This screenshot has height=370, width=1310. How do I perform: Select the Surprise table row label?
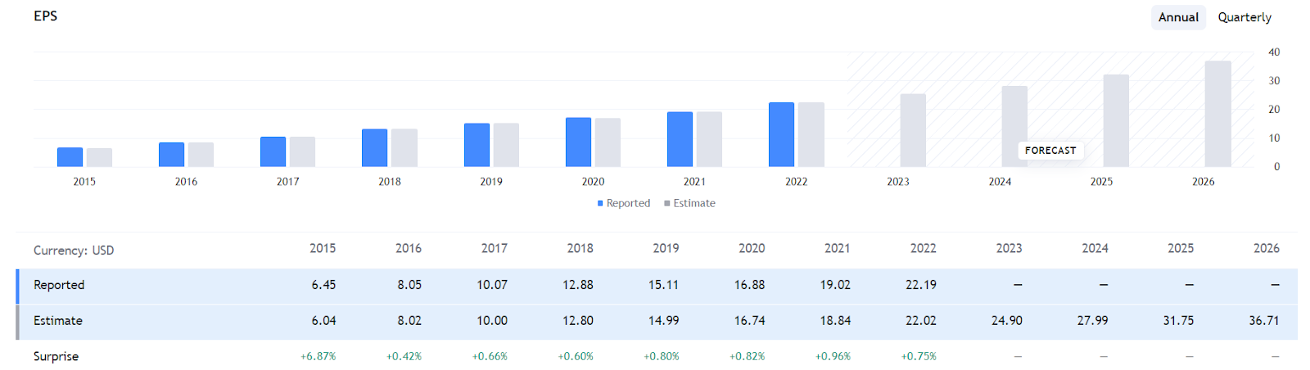click(56, 357)
